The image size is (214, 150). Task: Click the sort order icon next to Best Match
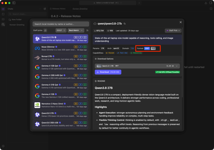point(87,30)
